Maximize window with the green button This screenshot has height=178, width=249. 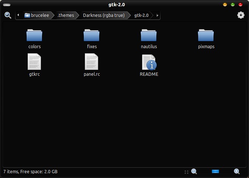click(233, 4)
